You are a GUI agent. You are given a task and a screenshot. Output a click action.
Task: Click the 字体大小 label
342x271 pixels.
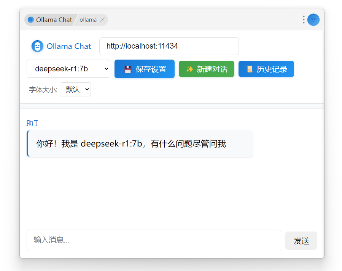click(43, 90)
